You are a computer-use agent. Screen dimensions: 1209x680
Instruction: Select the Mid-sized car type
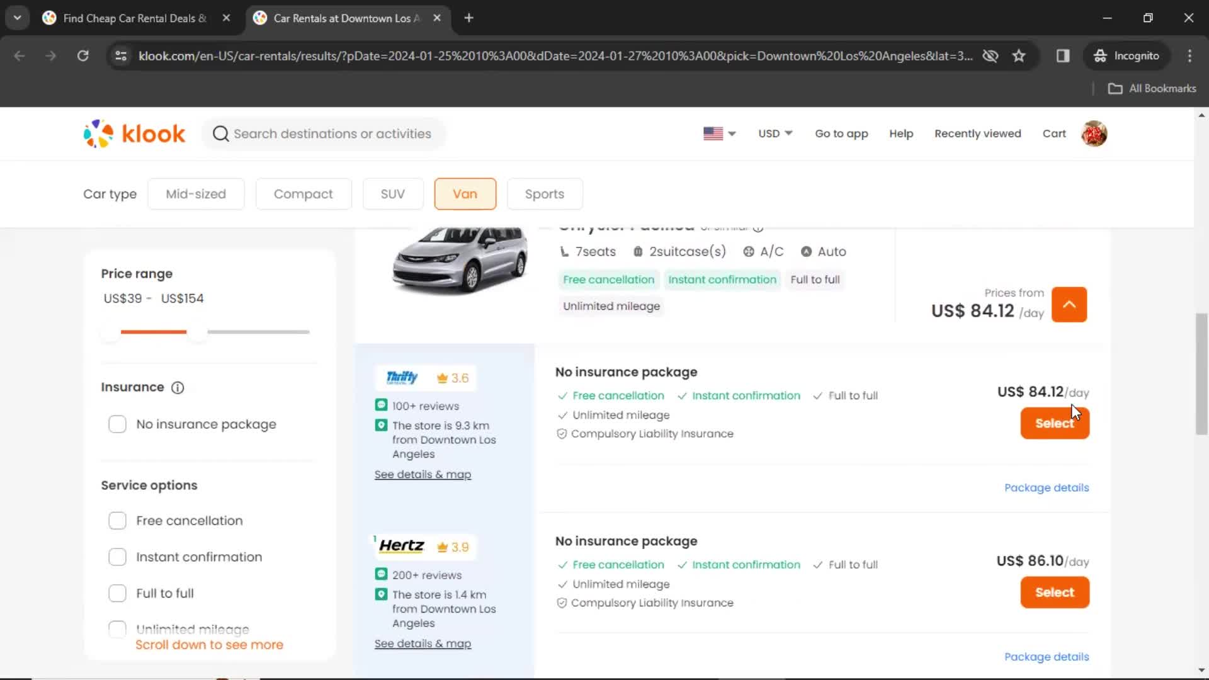pos(196,194)
